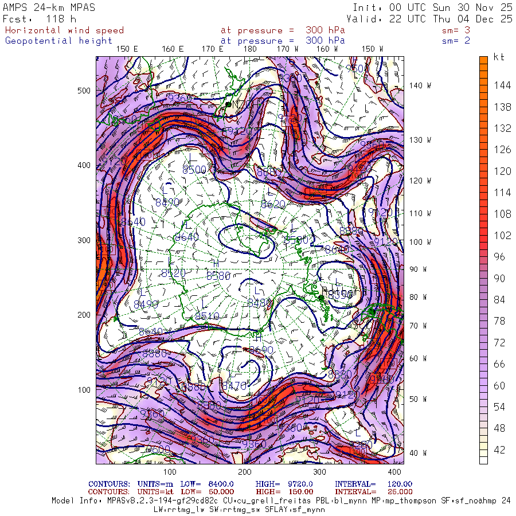Image resolution: width=516 pixels, height=516 pixels.
Task: Click the '160 E' longitude label
Action: tap(173, 49)
